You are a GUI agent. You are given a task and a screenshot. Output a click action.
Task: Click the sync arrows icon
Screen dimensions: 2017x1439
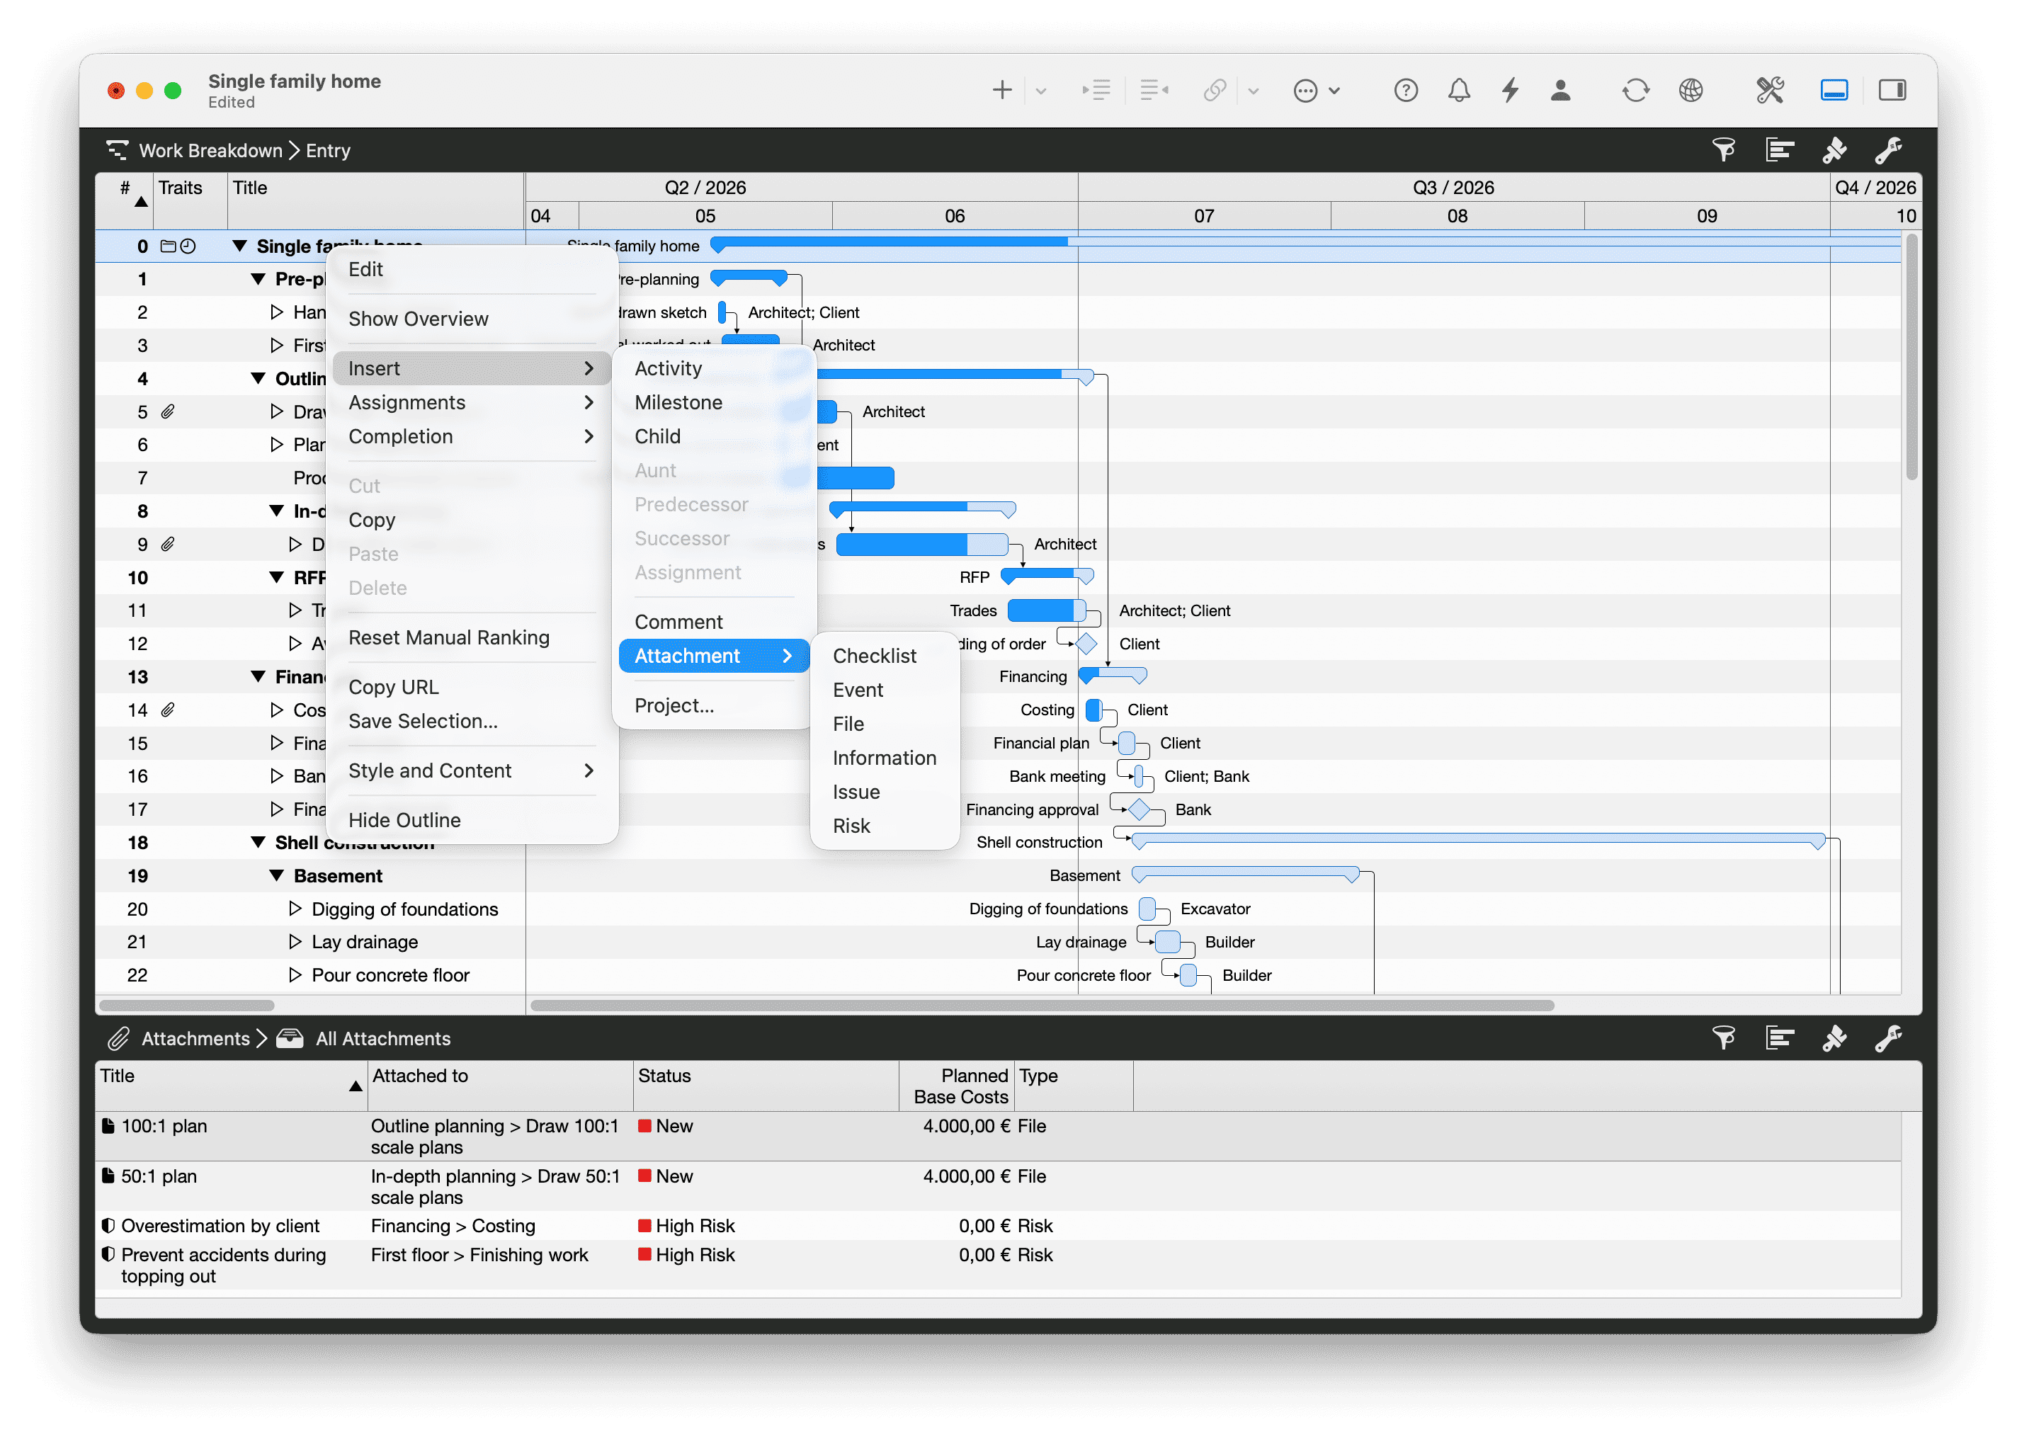pos(1635,91)
